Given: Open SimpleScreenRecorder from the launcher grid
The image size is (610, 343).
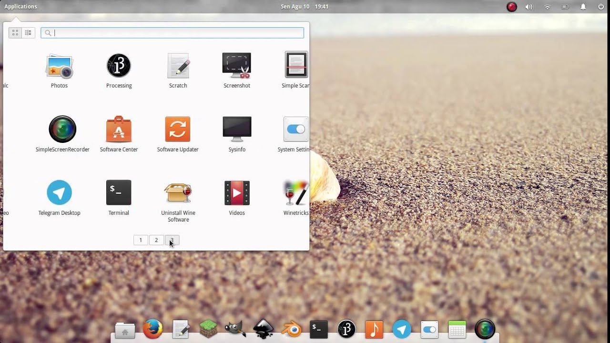Looking at the screenshot, I should 62,134.
